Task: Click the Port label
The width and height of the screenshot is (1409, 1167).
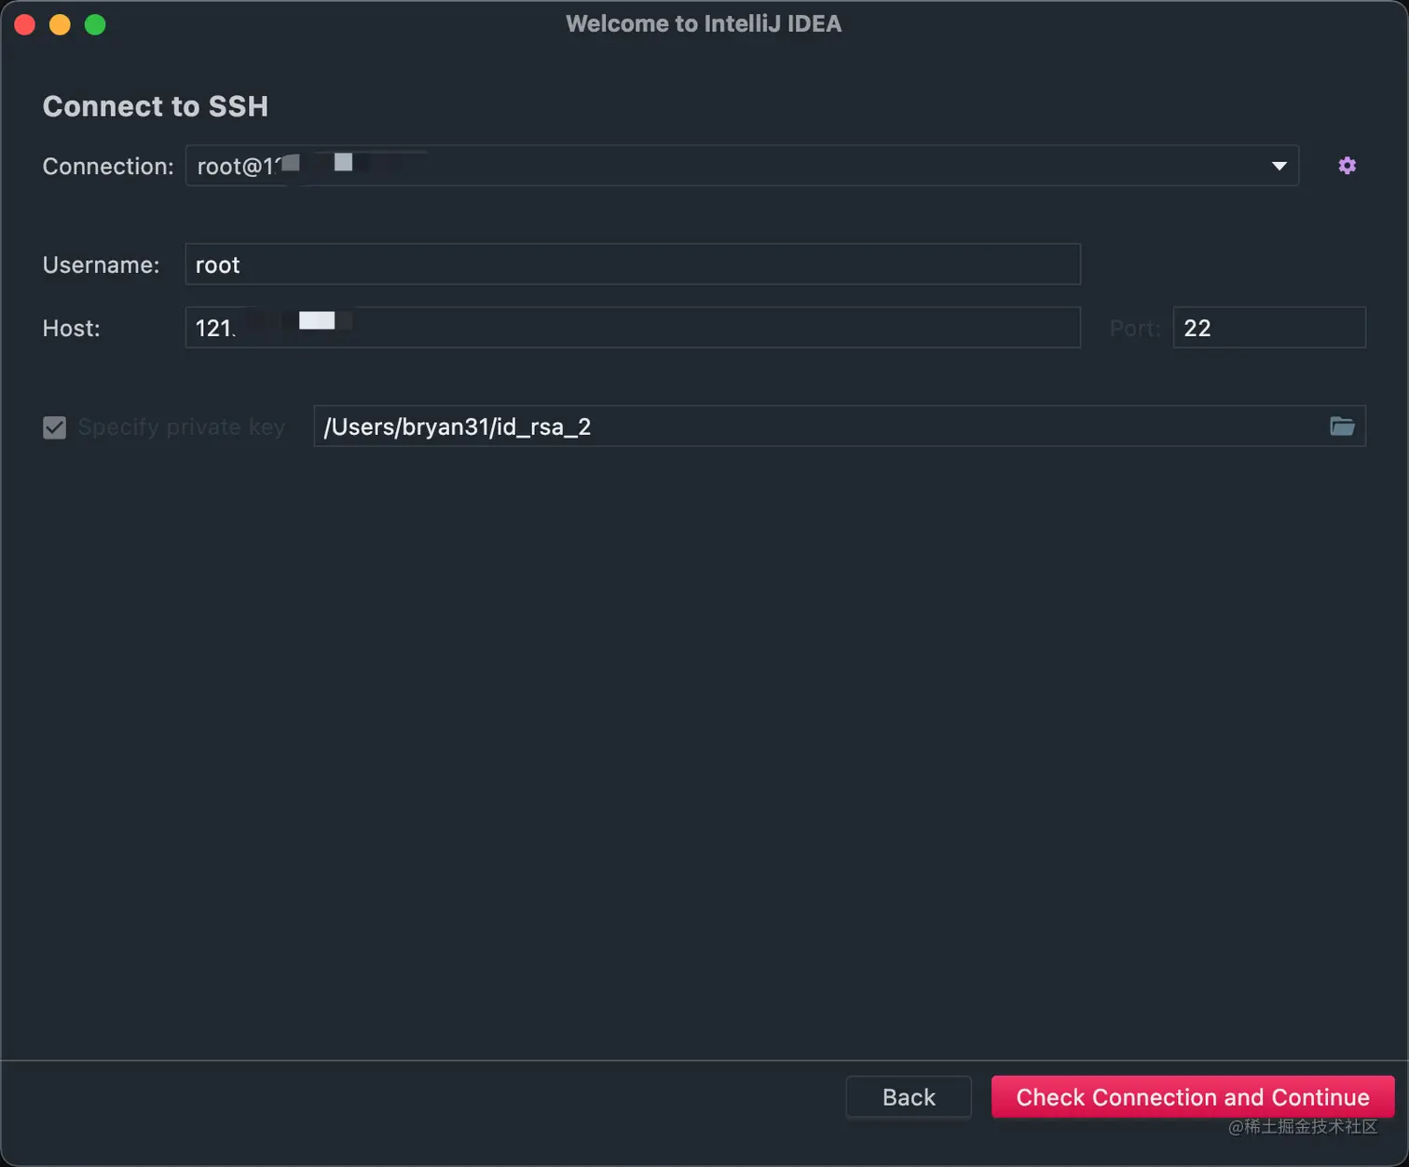Action: (x=1135, y=328)
